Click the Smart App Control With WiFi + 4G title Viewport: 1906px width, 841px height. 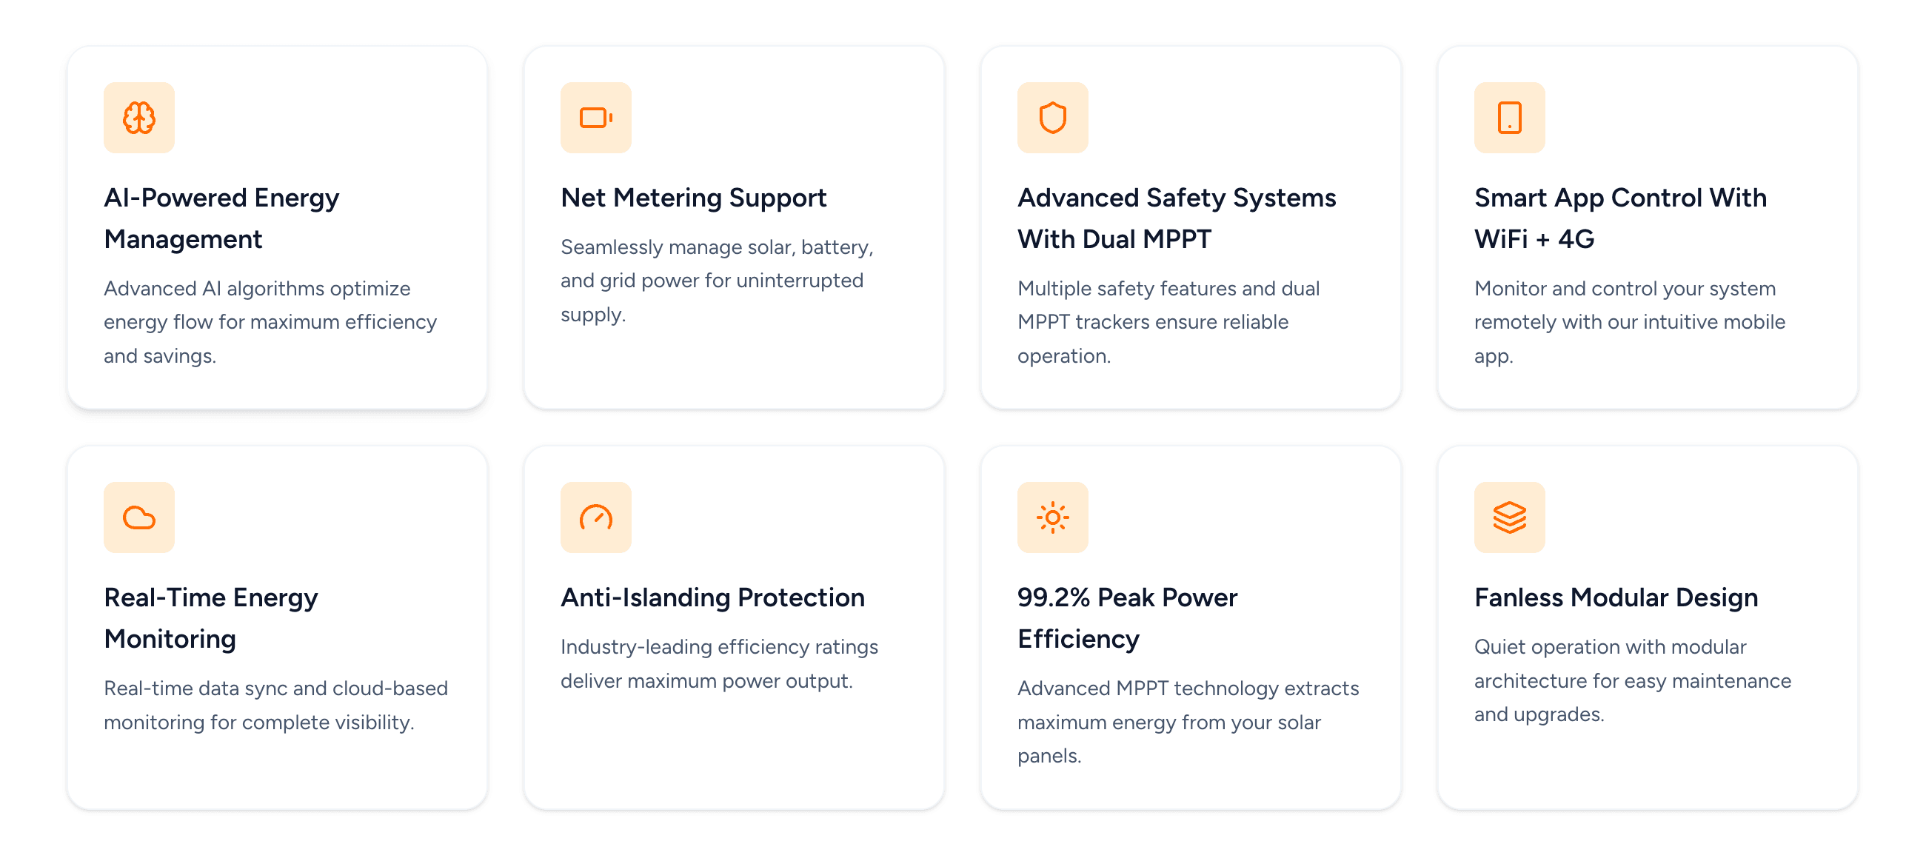1620,218
